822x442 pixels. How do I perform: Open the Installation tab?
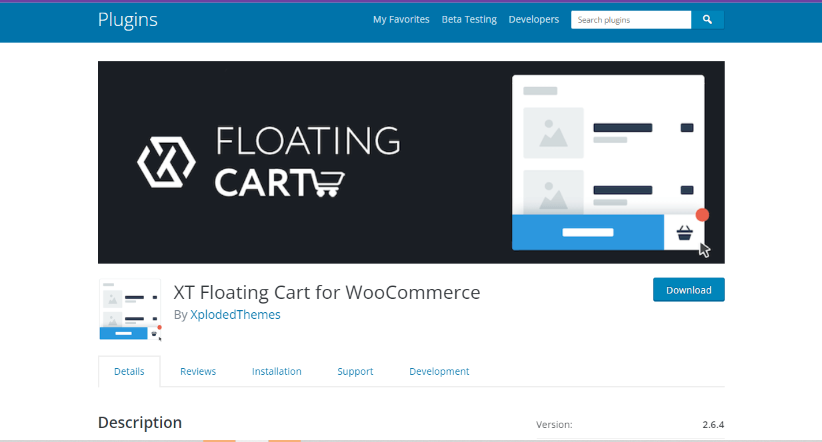[277, 371]
